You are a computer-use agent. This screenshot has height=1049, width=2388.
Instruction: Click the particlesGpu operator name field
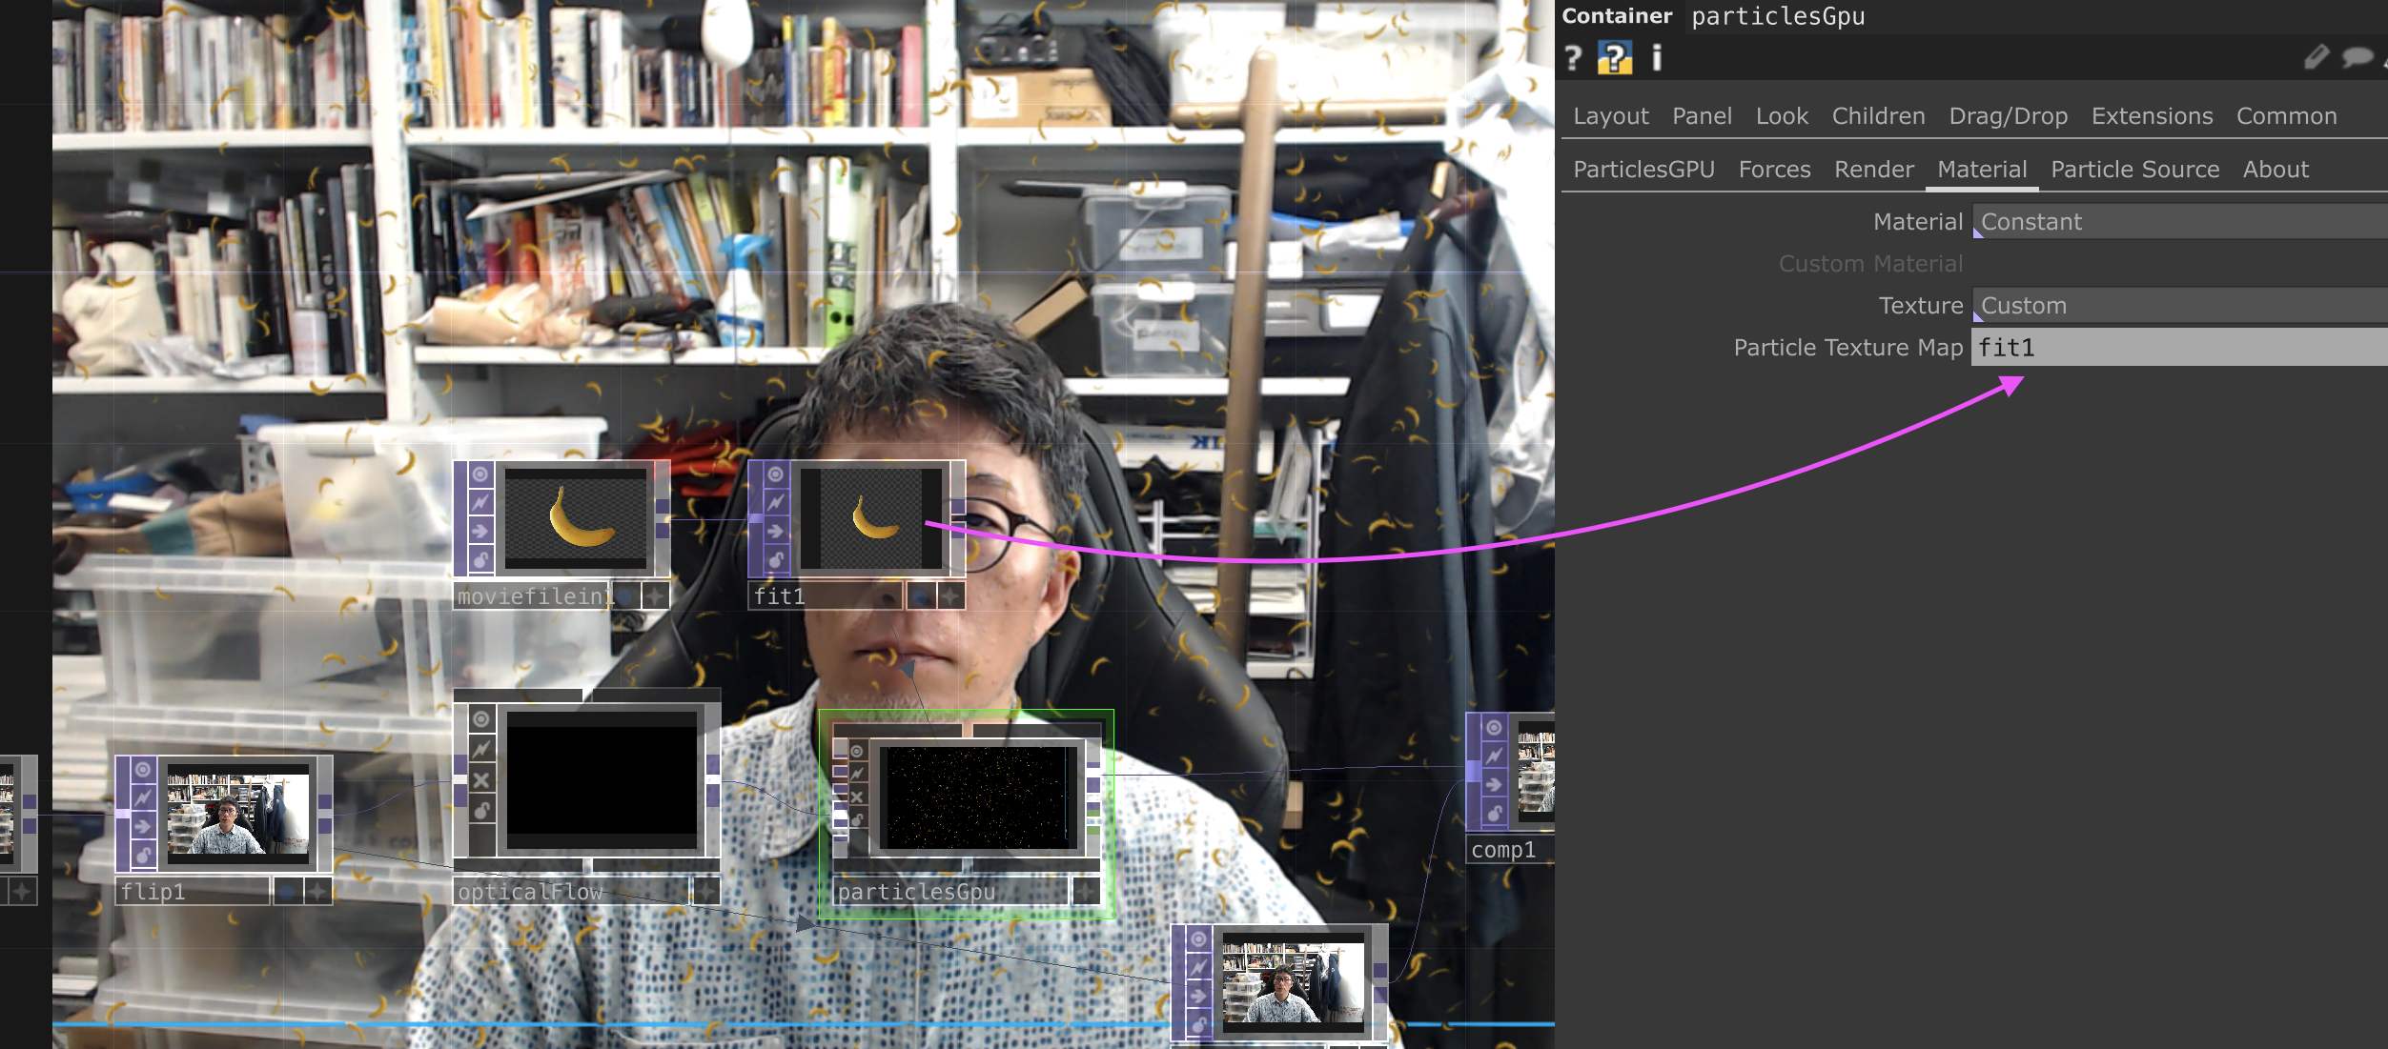point(1777,16)
